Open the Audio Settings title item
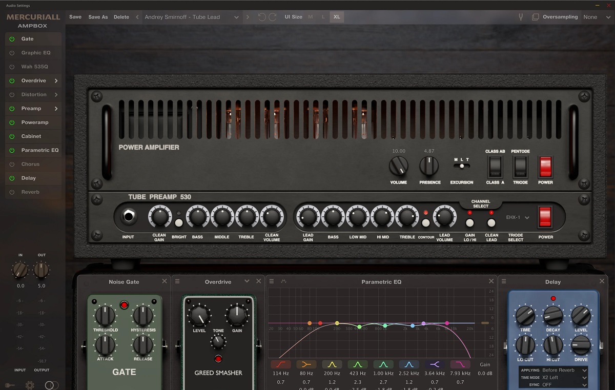The height and width of the screenshot is (390, 615). [x=18, y=5]
